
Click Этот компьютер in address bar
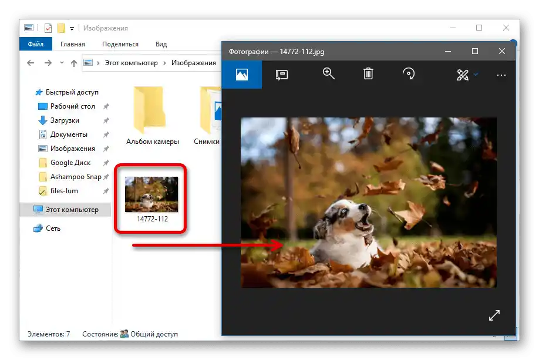pyautogui.click(x=132, y=63)
